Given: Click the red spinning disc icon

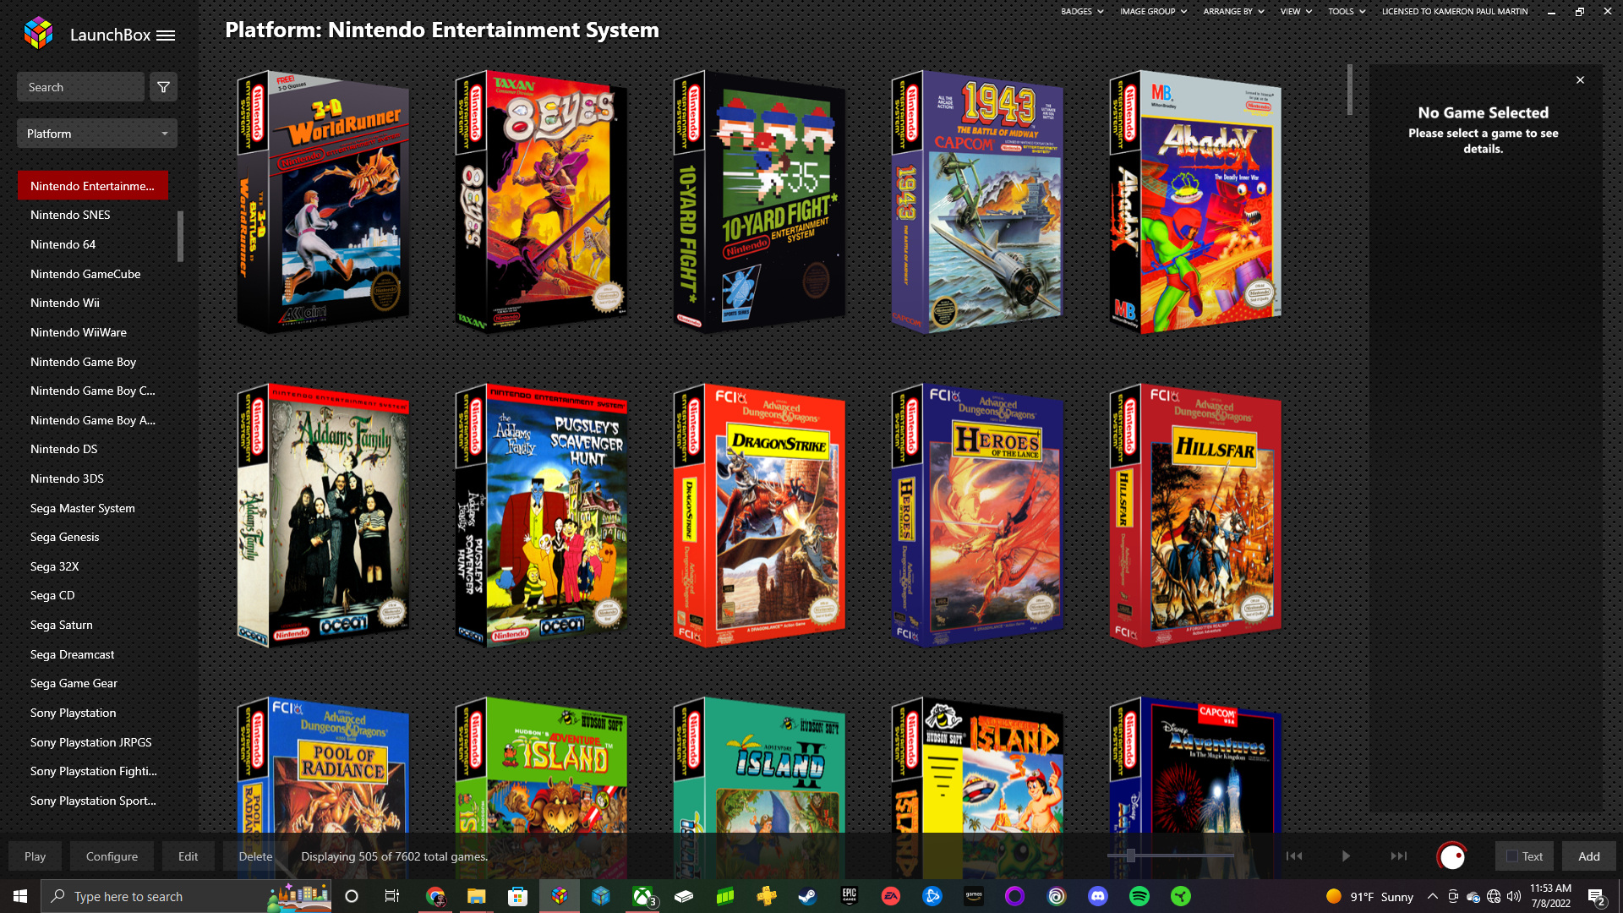Looking at the screenshot, I should tap(1451, 856).
